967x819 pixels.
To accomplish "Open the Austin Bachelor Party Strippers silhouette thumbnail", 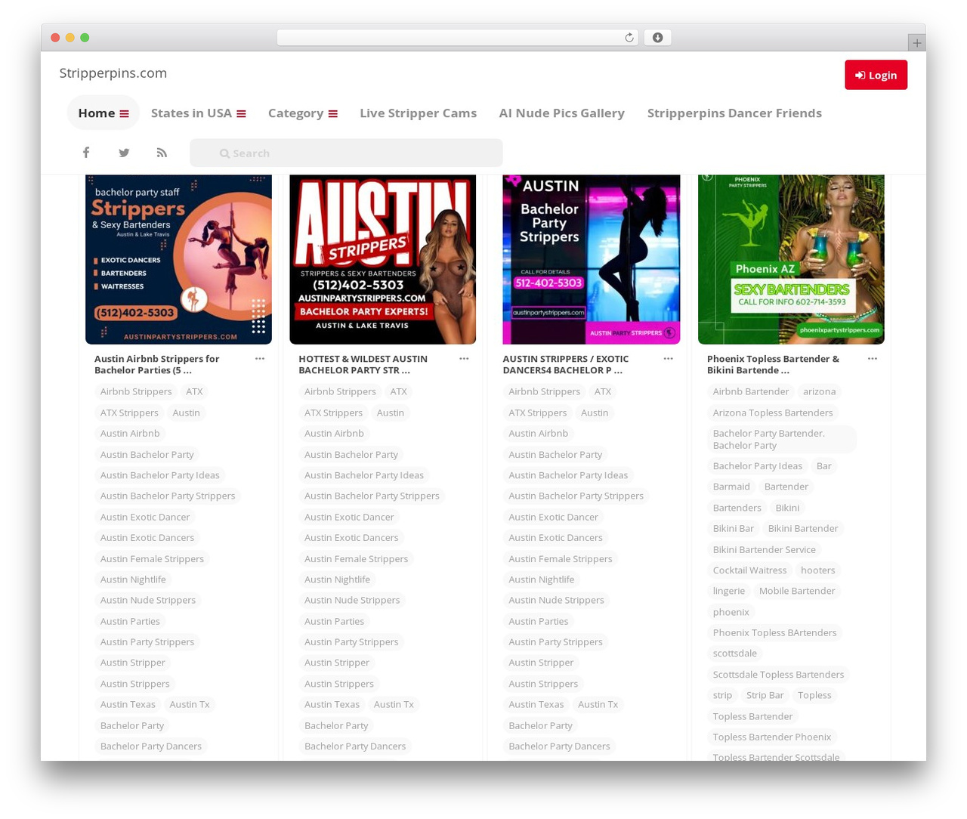I will click(592, 259).
